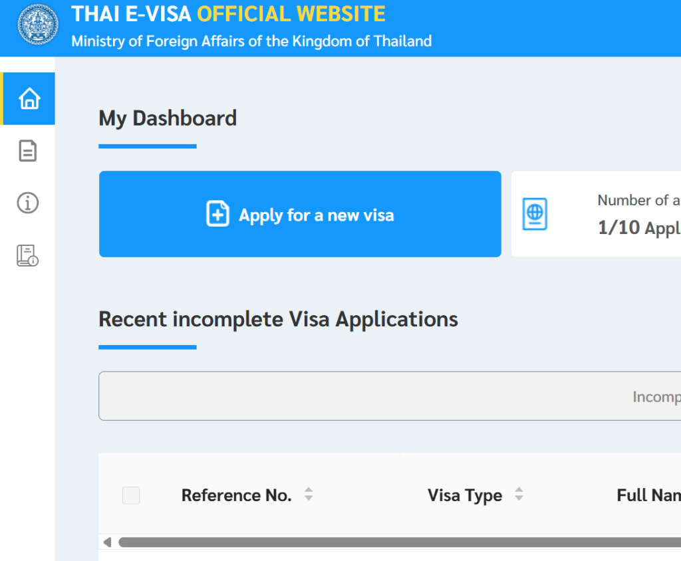Click the grey incomplete applications bar

(390, 396)
